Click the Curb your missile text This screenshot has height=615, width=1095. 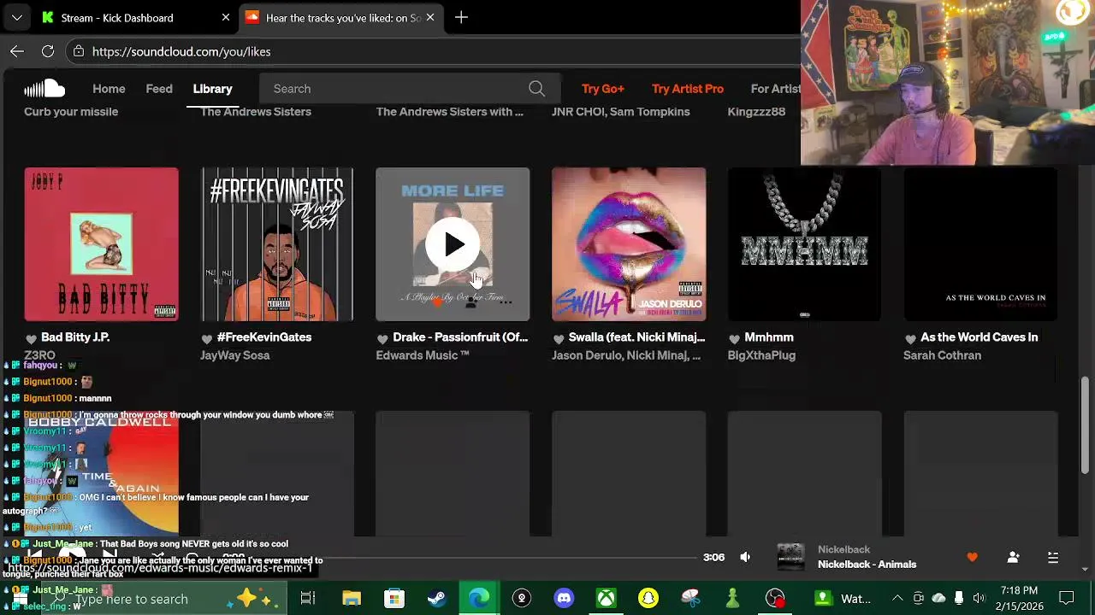pos(71,112)
